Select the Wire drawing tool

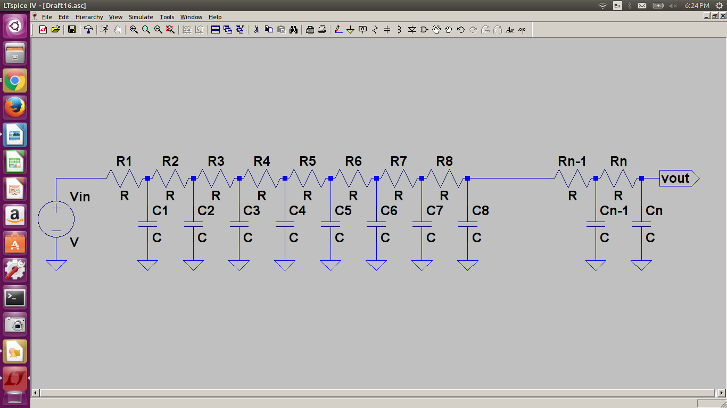tap(339, 30)
